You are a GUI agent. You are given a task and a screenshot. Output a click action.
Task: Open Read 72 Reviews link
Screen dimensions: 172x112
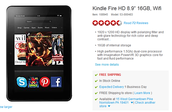coord(136,23)
